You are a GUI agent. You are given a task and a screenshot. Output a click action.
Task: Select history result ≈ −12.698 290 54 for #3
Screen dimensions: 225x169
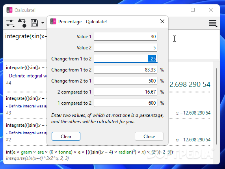pos(193,113)
